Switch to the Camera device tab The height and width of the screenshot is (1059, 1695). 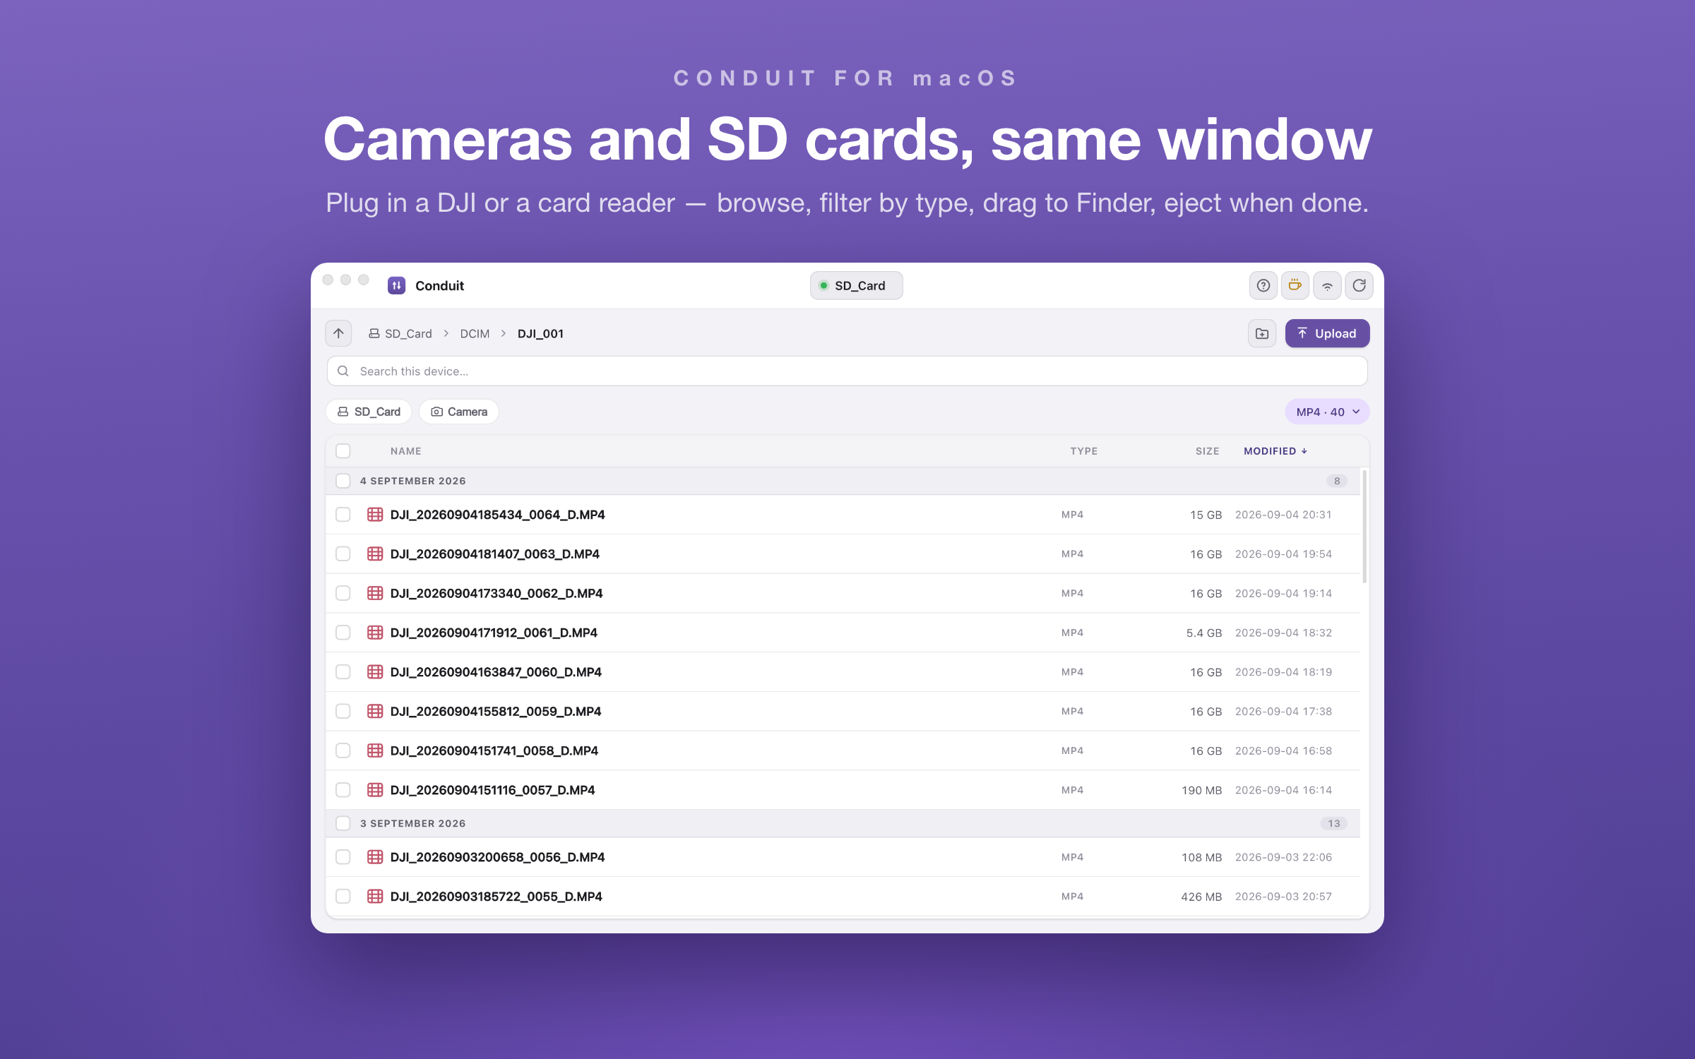click(459, 412)
